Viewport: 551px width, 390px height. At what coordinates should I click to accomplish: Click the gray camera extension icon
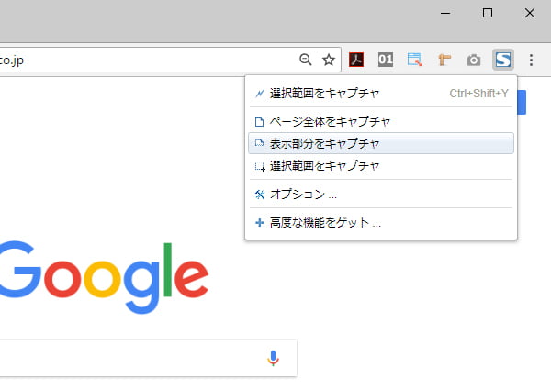click(474, 61)
